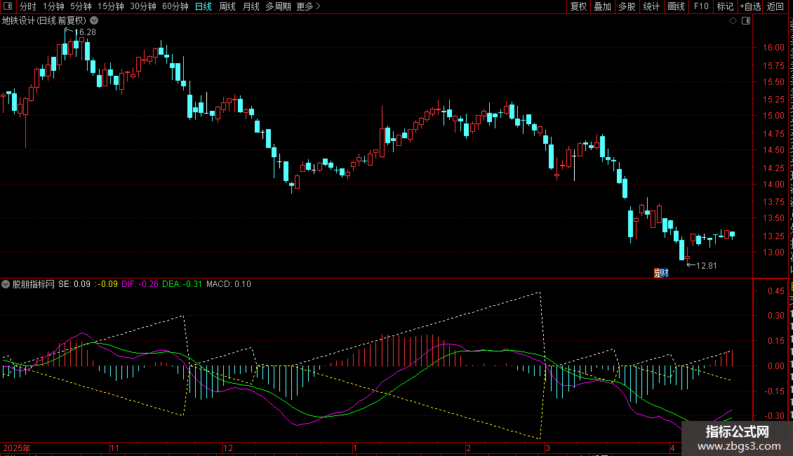The height and width of the screenshot is (456, 793).
Task: Open the 复权 price adjustment menu
Action: point(578,7)
